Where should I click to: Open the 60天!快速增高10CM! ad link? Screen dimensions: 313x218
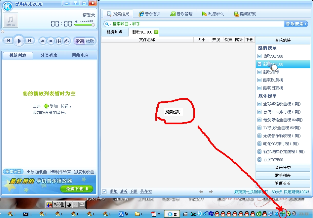tap(290, 192)
